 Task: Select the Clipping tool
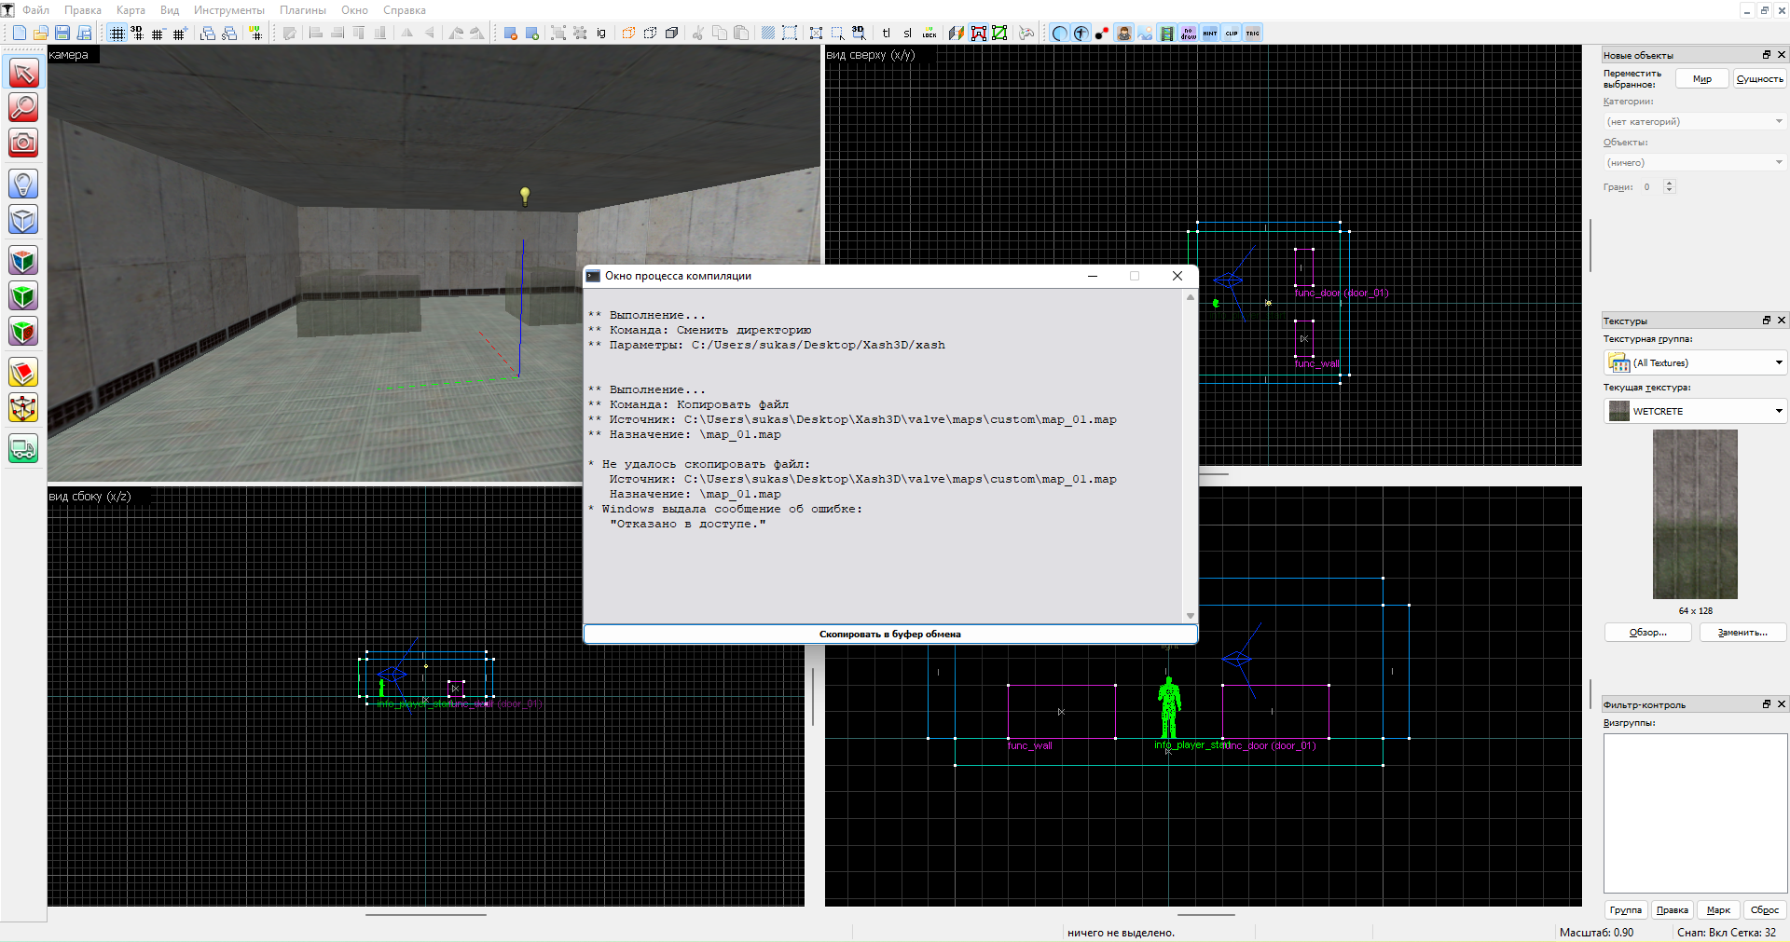click(23, 373)
